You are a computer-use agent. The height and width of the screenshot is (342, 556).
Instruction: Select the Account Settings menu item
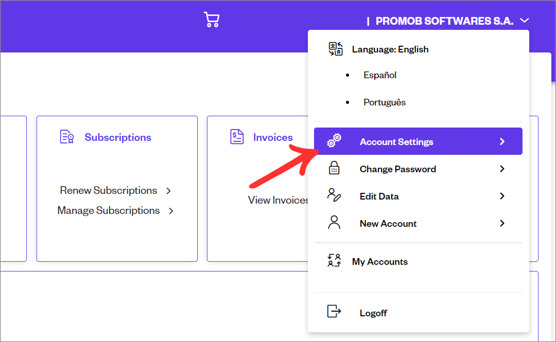[x=396, y=142]
